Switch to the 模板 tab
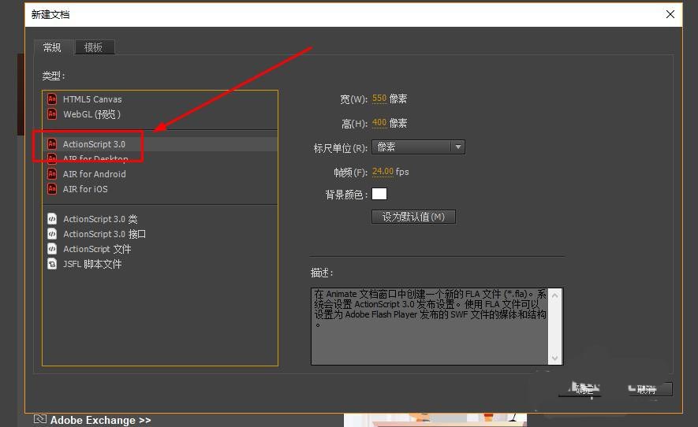The width and height of the screenshot is (698, 427). point(94,47)
